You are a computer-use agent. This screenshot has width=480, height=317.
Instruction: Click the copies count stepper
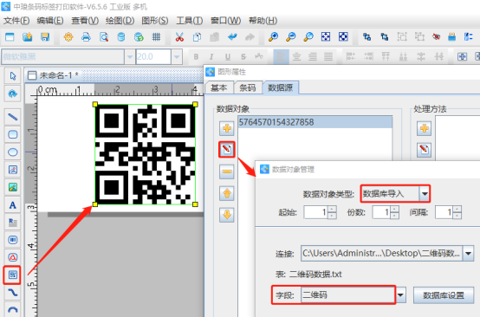394,212
